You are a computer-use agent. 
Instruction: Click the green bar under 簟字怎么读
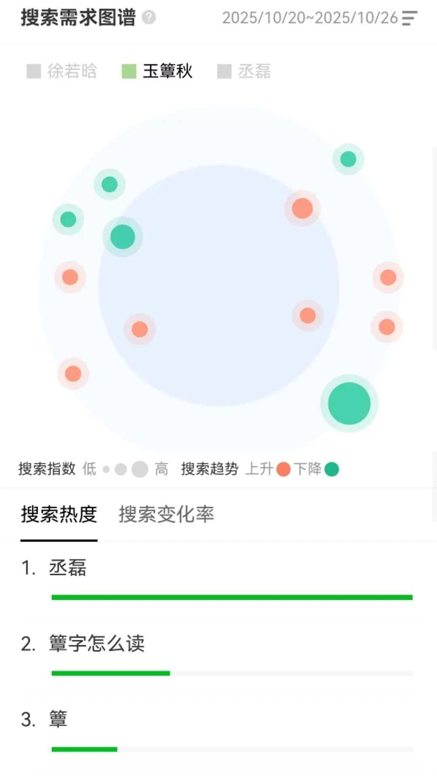tap(111, 673)
